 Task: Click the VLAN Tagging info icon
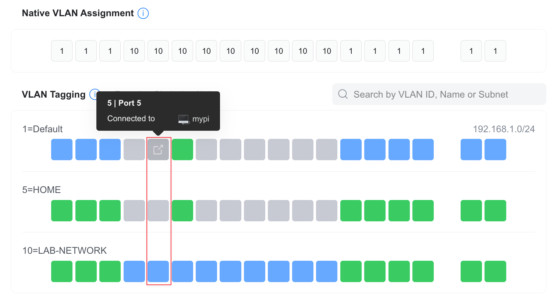[x=95, y=94]
